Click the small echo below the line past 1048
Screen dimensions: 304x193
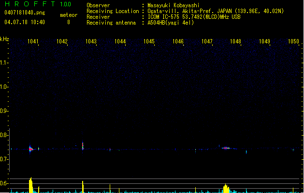click(x=246, y=152)
